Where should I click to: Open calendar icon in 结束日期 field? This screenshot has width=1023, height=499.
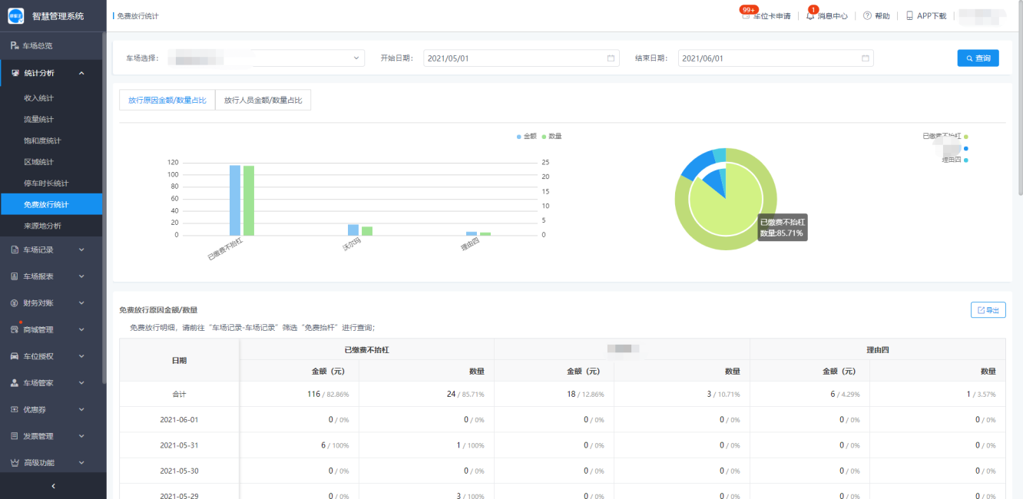pos(865,58)
